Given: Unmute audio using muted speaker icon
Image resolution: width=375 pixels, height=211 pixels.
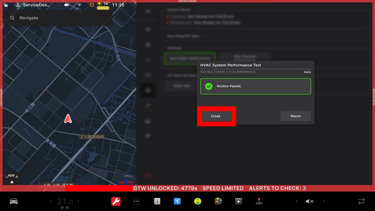Looking at the screenshot, I should pos(309,201).
